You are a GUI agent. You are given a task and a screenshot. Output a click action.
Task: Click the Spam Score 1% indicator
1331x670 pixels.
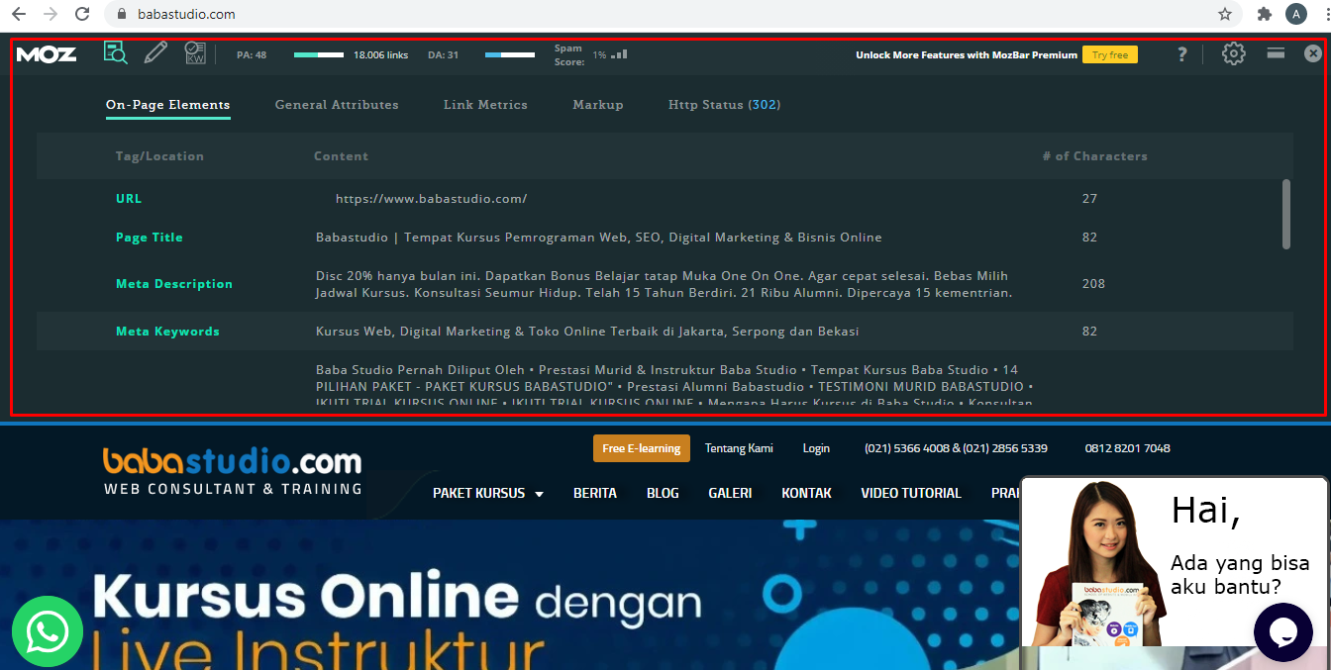tap(591, 54)
